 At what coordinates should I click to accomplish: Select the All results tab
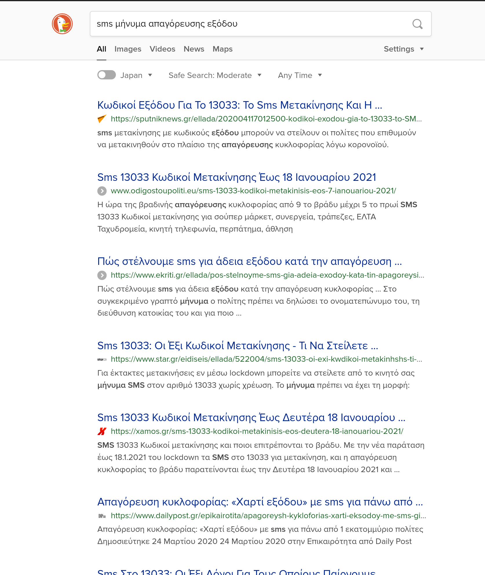(101, 49)
